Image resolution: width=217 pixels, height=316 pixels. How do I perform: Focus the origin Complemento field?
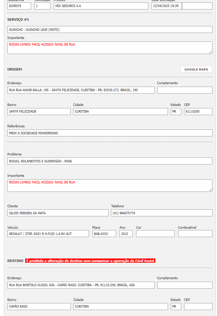(184, 90)
